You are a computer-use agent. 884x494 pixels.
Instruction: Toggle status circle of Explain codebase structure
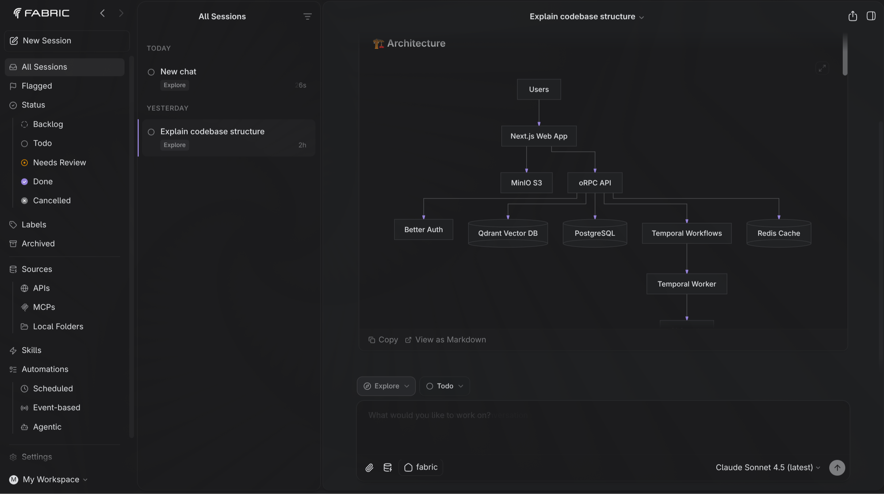pos(151,132)
